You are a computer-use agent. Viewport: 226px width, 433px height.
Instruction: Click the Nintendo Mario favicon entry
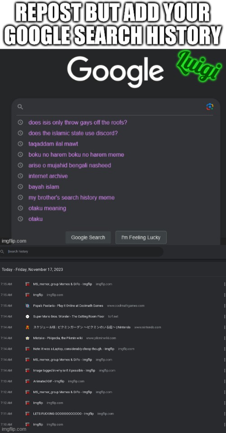click(27, 327)
